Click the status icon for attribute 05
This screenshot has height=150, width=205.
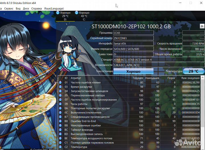point(60,95)
